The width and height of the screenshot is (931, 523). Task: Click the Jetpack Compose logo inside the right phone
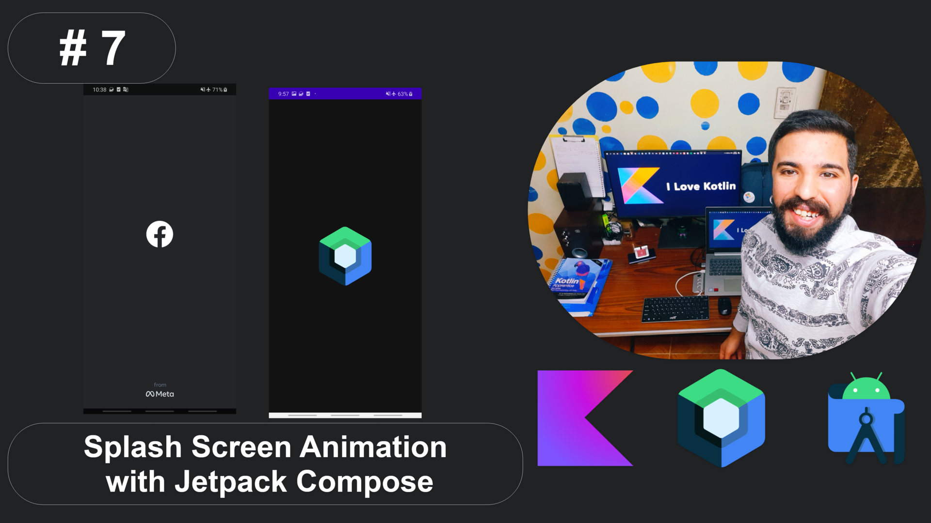point(345,256)
